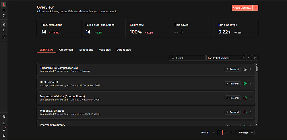This screenshot has width=287, height=140.
Task: Open three-dot menu for DEPI Demo (2)
Action: pyautogui.click(x=250, y=84)
